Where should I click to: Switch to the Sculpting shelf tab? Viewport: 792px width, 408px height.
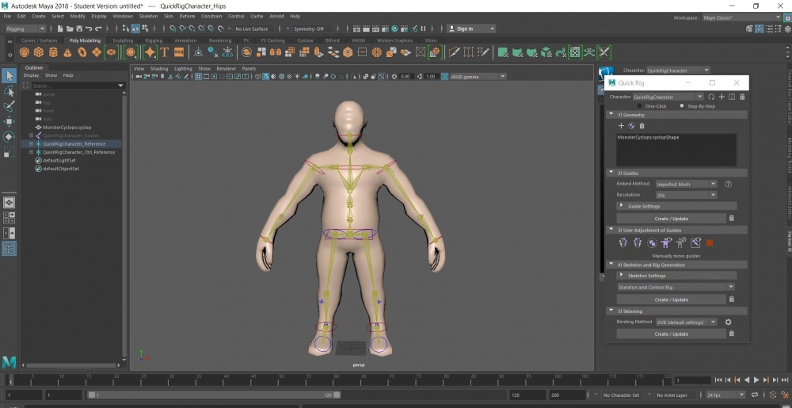[x=123, y=40]
